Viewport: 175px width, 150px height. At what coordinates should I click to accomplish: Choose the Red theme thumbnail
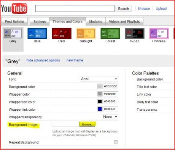coord(62,34)
